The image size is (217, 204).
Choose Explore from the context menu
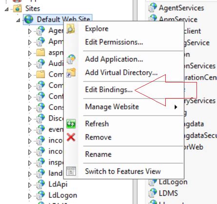coord(97,29)
